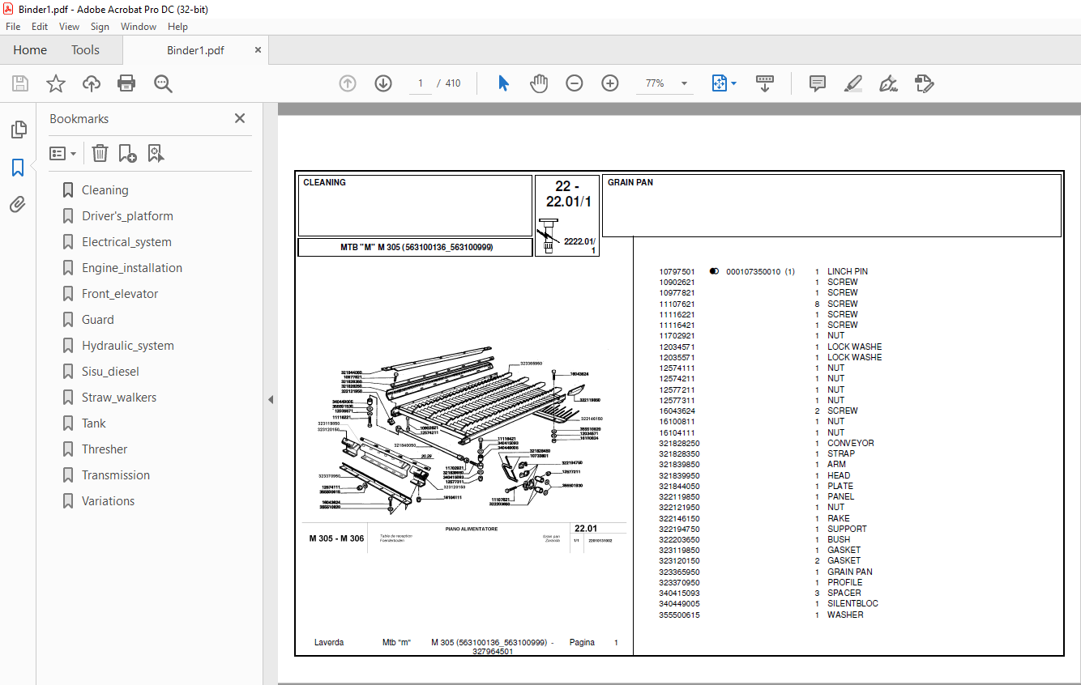Open the Sisu_diesel bookmark
1081x685 pixels.
pyautogui.click(x=110, y=372)
